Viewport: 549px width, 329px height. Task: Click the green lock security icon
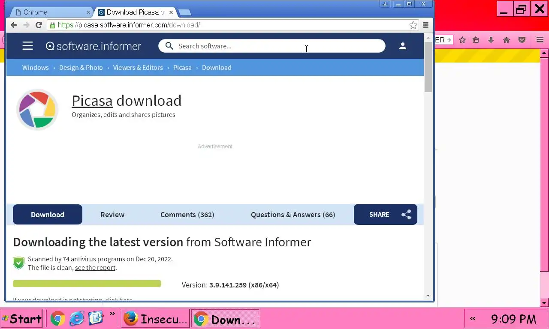pos(52,25)
